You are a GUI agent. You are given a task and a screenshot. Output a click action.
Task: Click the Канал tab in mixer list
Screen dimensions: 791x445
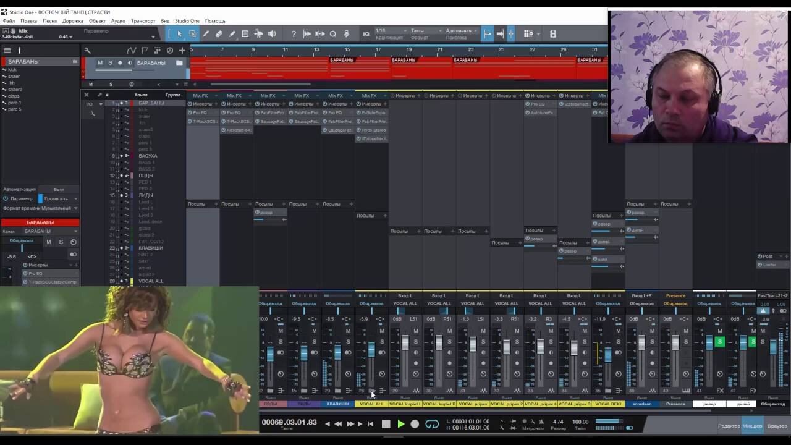pos(141,95)
